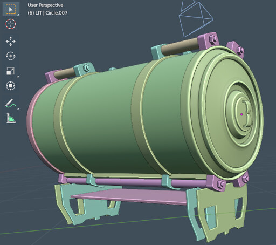Choose the Move tool
Image resolution: width=276 pixels, height=245 pixels.
(x=11, y=42)
